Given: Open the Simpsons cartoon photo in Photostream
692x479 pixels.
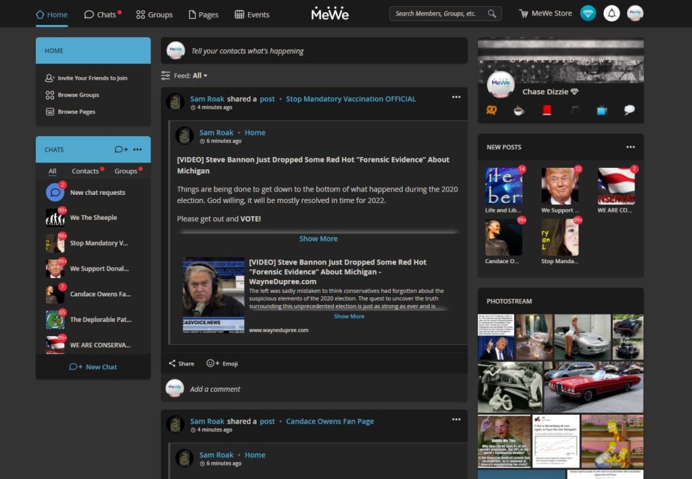Looking at the screenshot, I should point(612,441).
